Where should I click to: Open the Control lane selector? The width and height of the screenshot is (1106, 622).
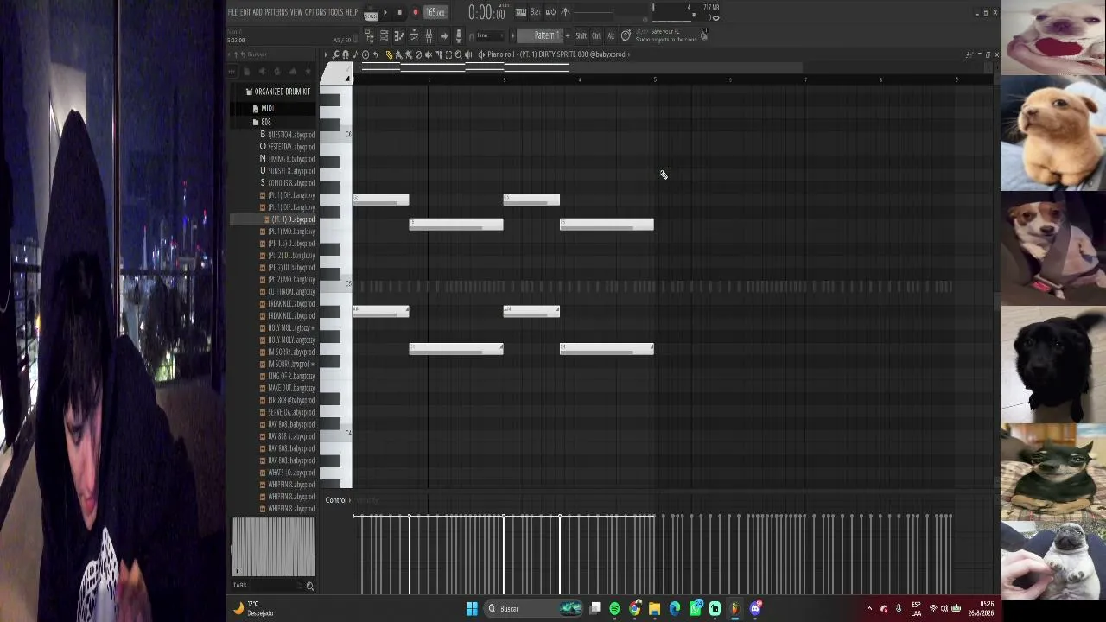336,500
